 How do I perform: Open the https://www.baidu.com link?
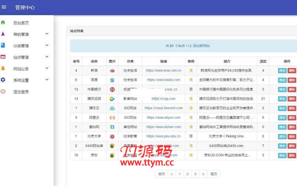[x=163, y=80]
